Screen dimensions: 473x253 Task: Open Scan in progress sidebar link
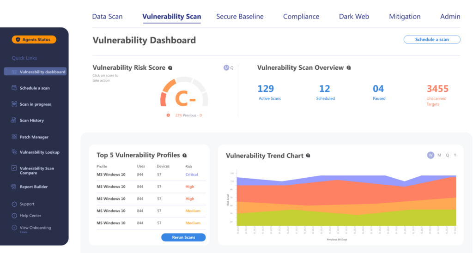(35, 104)
